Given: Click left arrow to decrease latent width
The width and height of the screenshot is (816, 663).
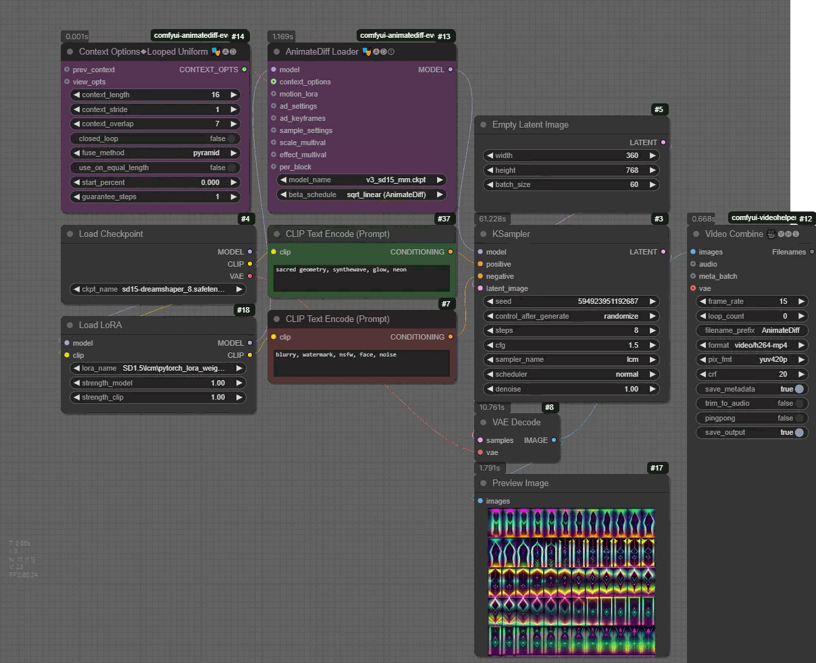Looking at the screenshot, I should coord(490,155).
